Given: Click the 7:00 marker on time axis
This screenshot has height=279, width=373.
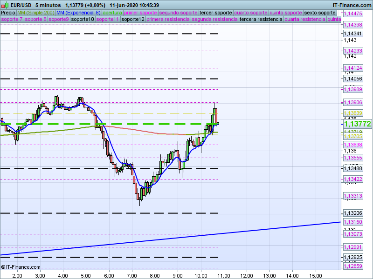Looking at the screenshot, I should [132, 275].
